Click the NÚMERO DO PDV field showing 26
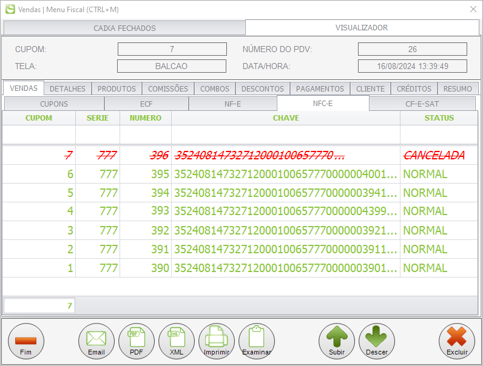 413,49
